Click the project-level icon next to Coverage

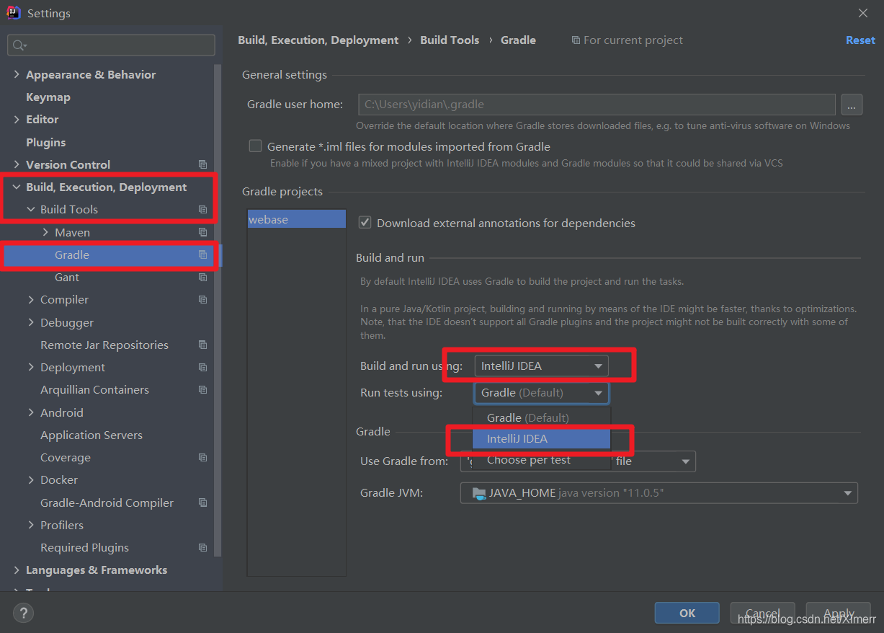(202, 457)
